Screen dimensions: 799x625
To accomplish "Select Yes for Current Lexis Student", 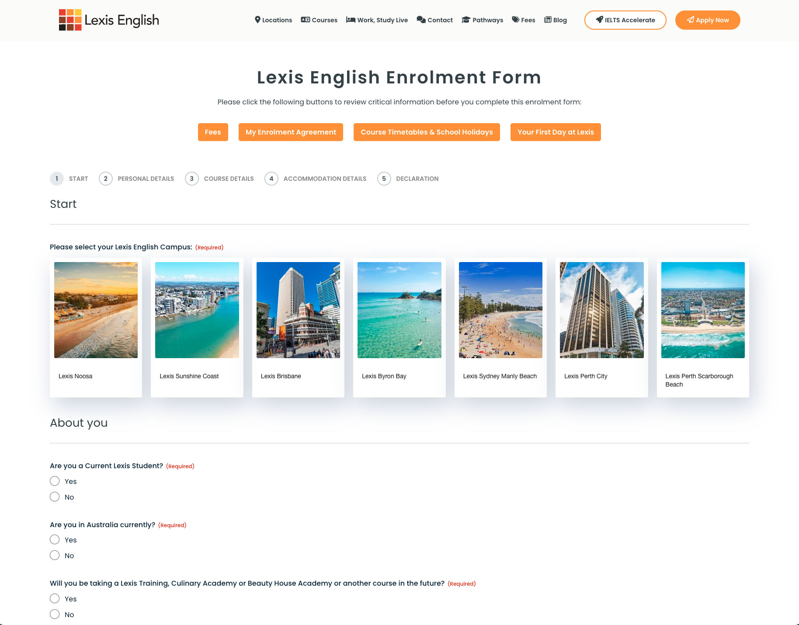I will (55, 481).
